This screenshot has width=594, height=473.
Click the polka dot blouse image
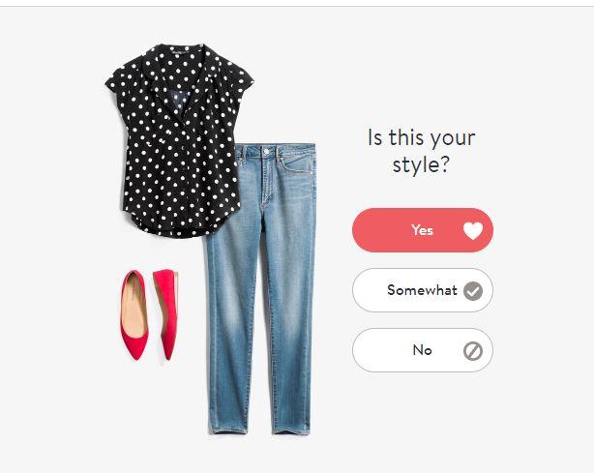180,140
